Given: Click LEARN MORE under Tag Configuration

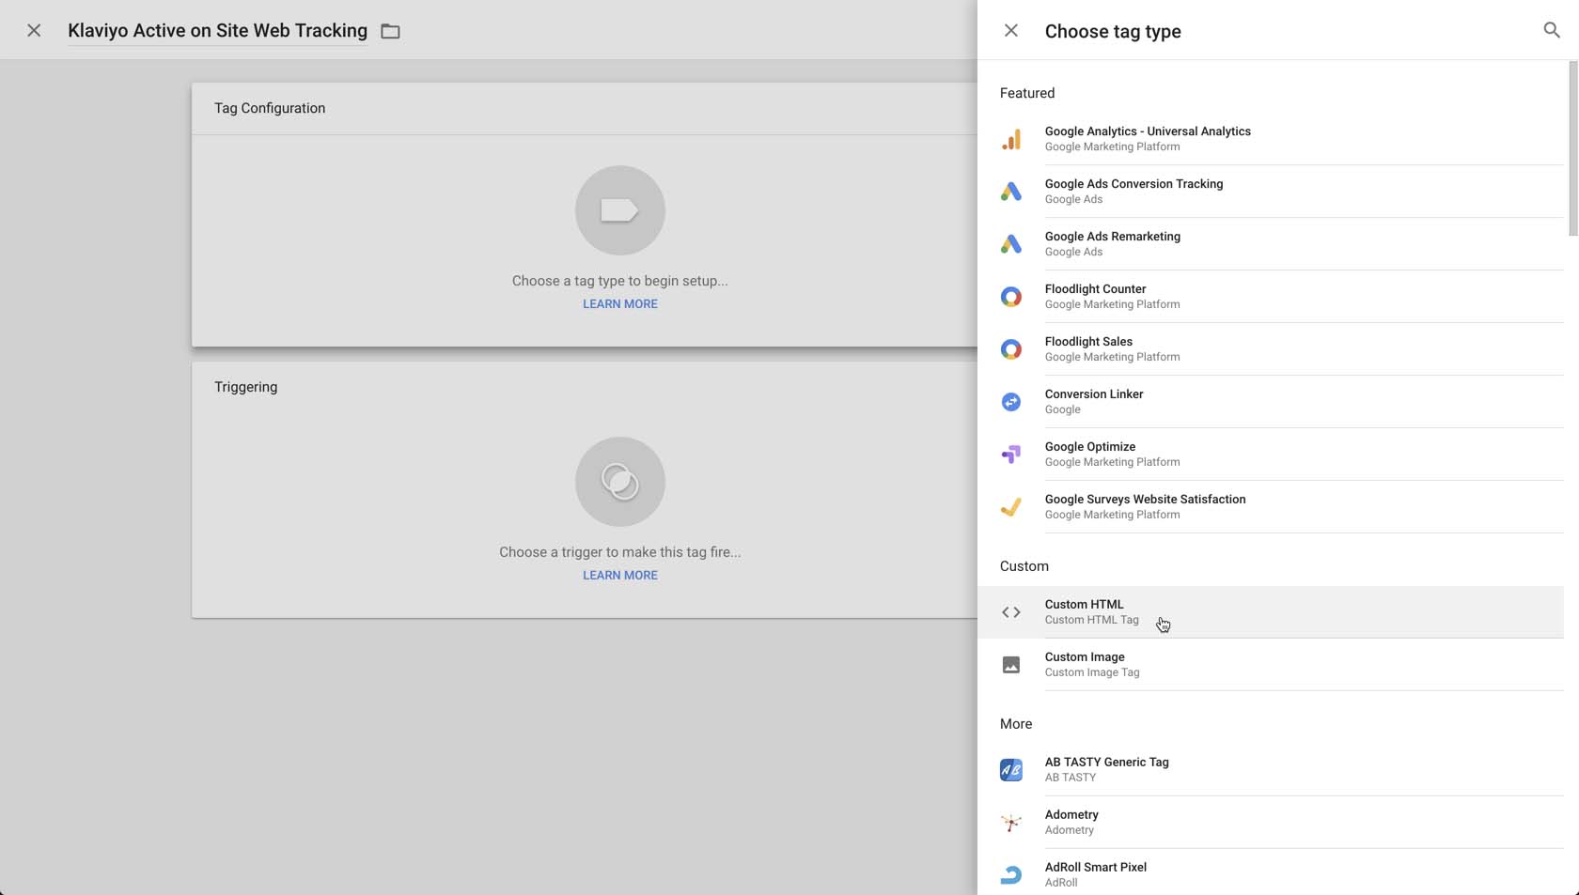Looking at the screenshot, I should click(x=619, y=303).
